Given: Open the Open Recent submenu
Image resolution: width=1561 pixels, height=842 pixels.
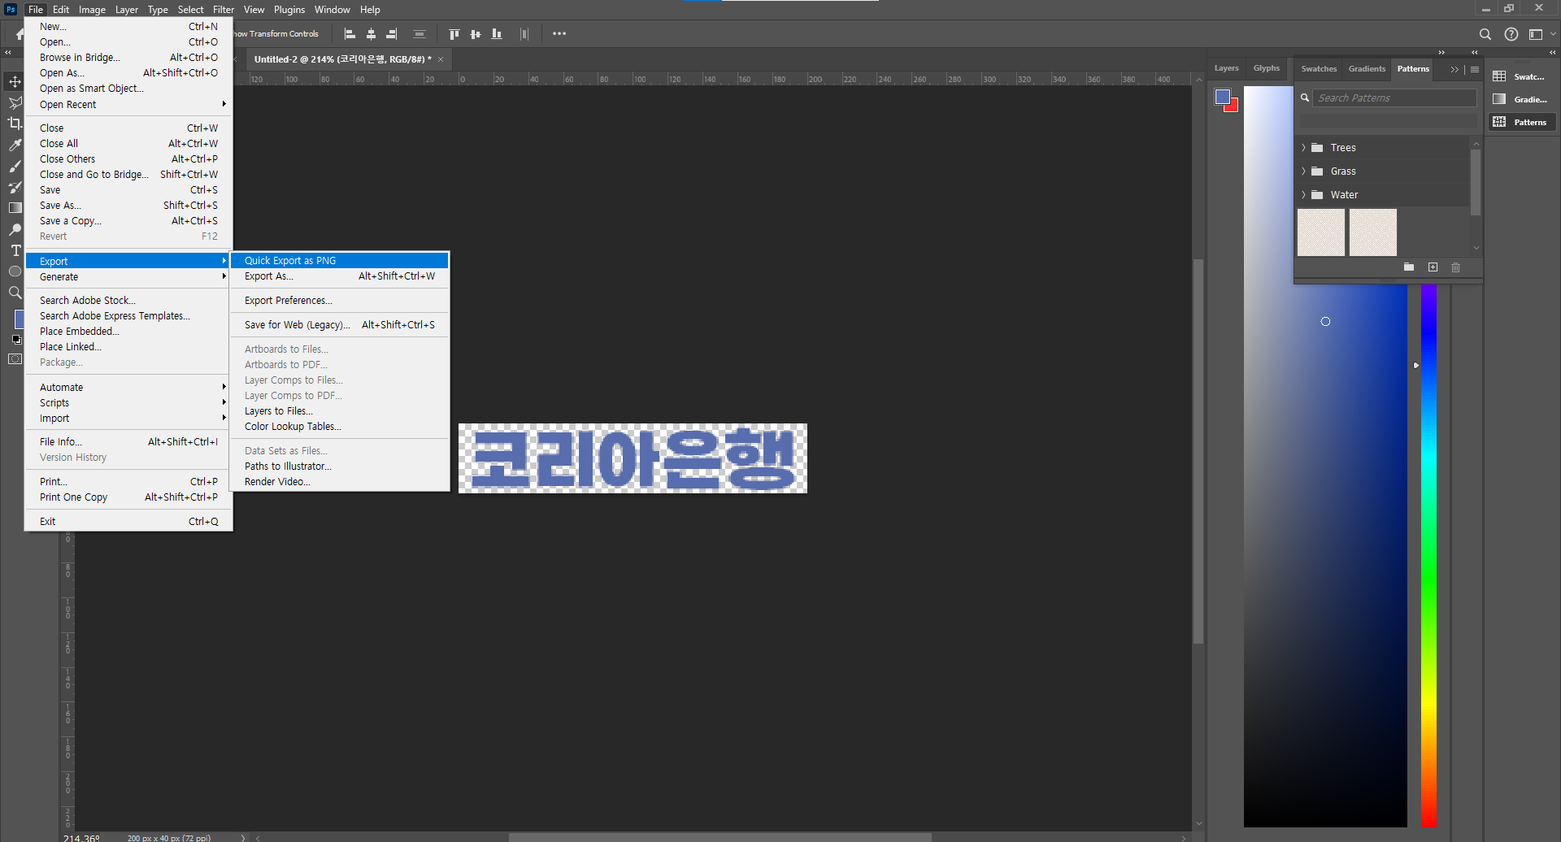Looking at the screenshot, I should tap(128, 105).
